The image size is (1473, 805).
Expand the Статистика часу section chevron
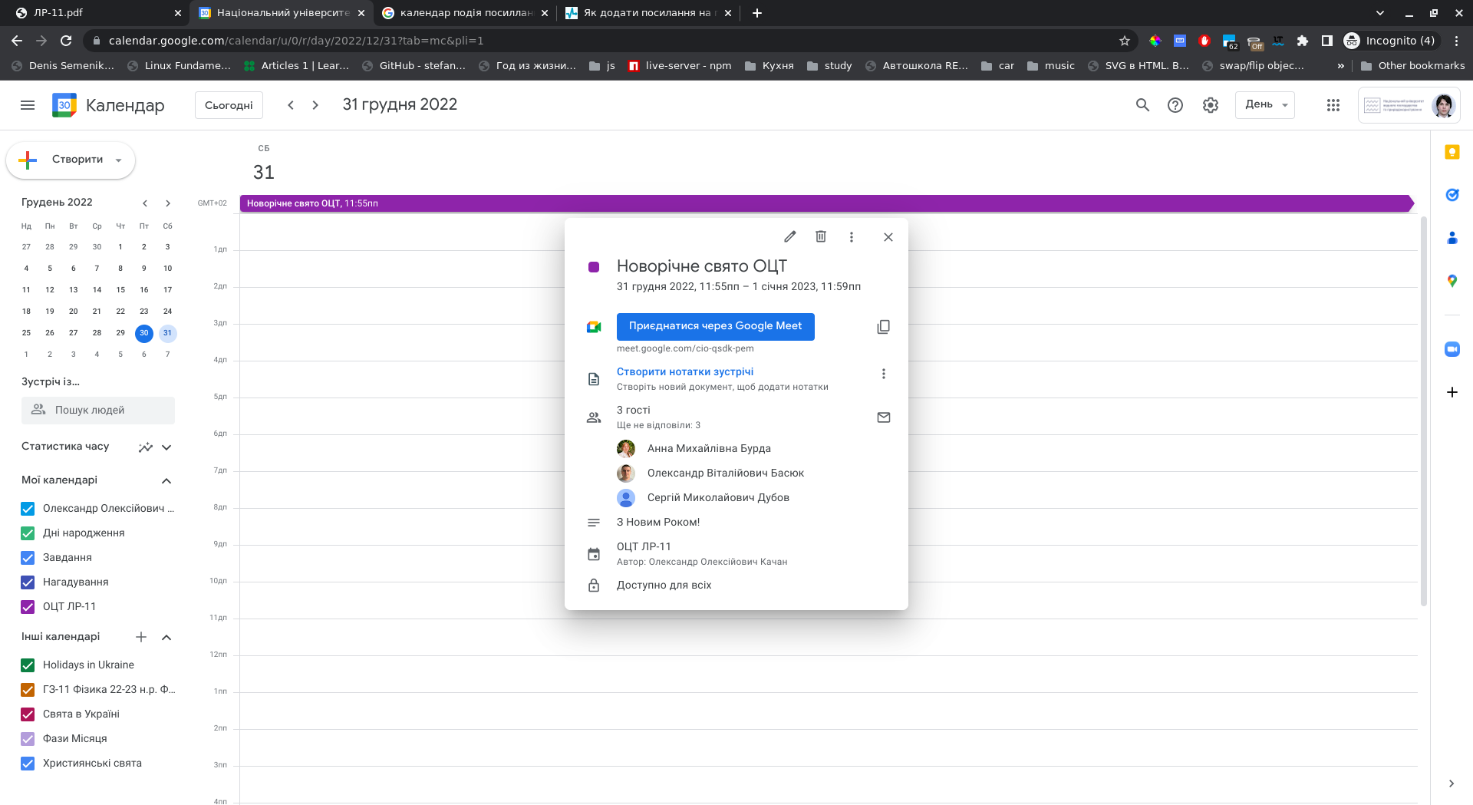(166, 447)
